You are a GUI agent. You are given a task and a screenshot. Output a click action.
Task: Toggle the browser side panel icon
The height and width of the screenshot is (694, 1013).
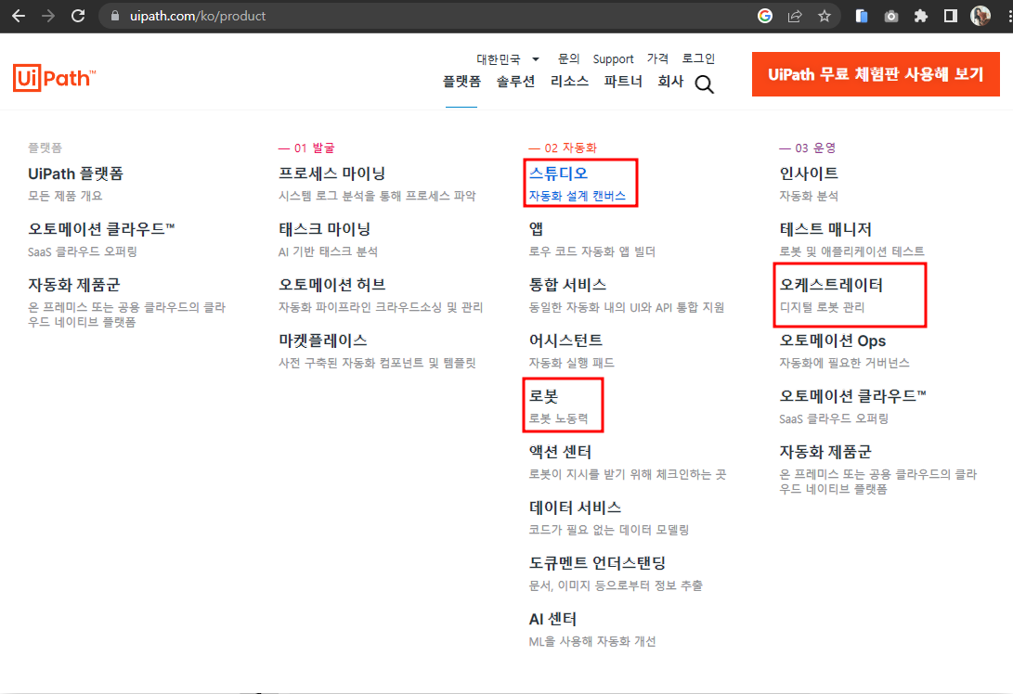pos(951,16)
